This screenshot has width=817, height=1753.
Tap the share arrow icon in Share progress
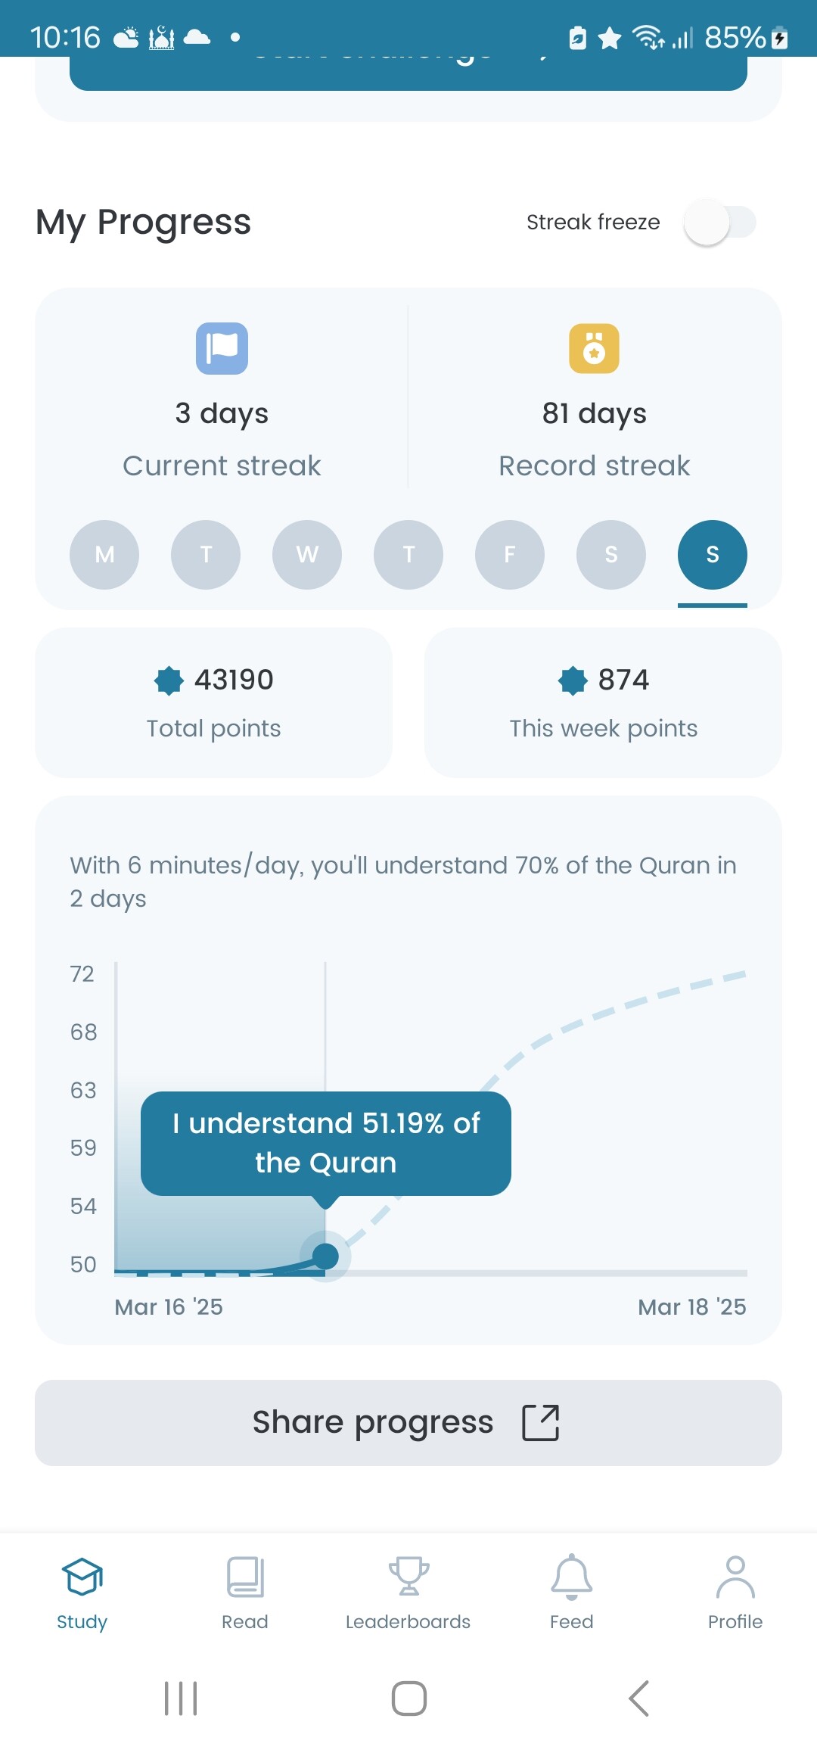tap(541, 1422)
